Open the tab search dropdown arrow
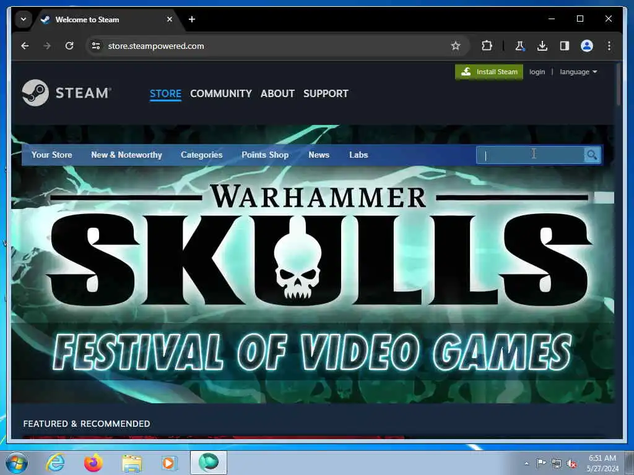 click(24, 19)
